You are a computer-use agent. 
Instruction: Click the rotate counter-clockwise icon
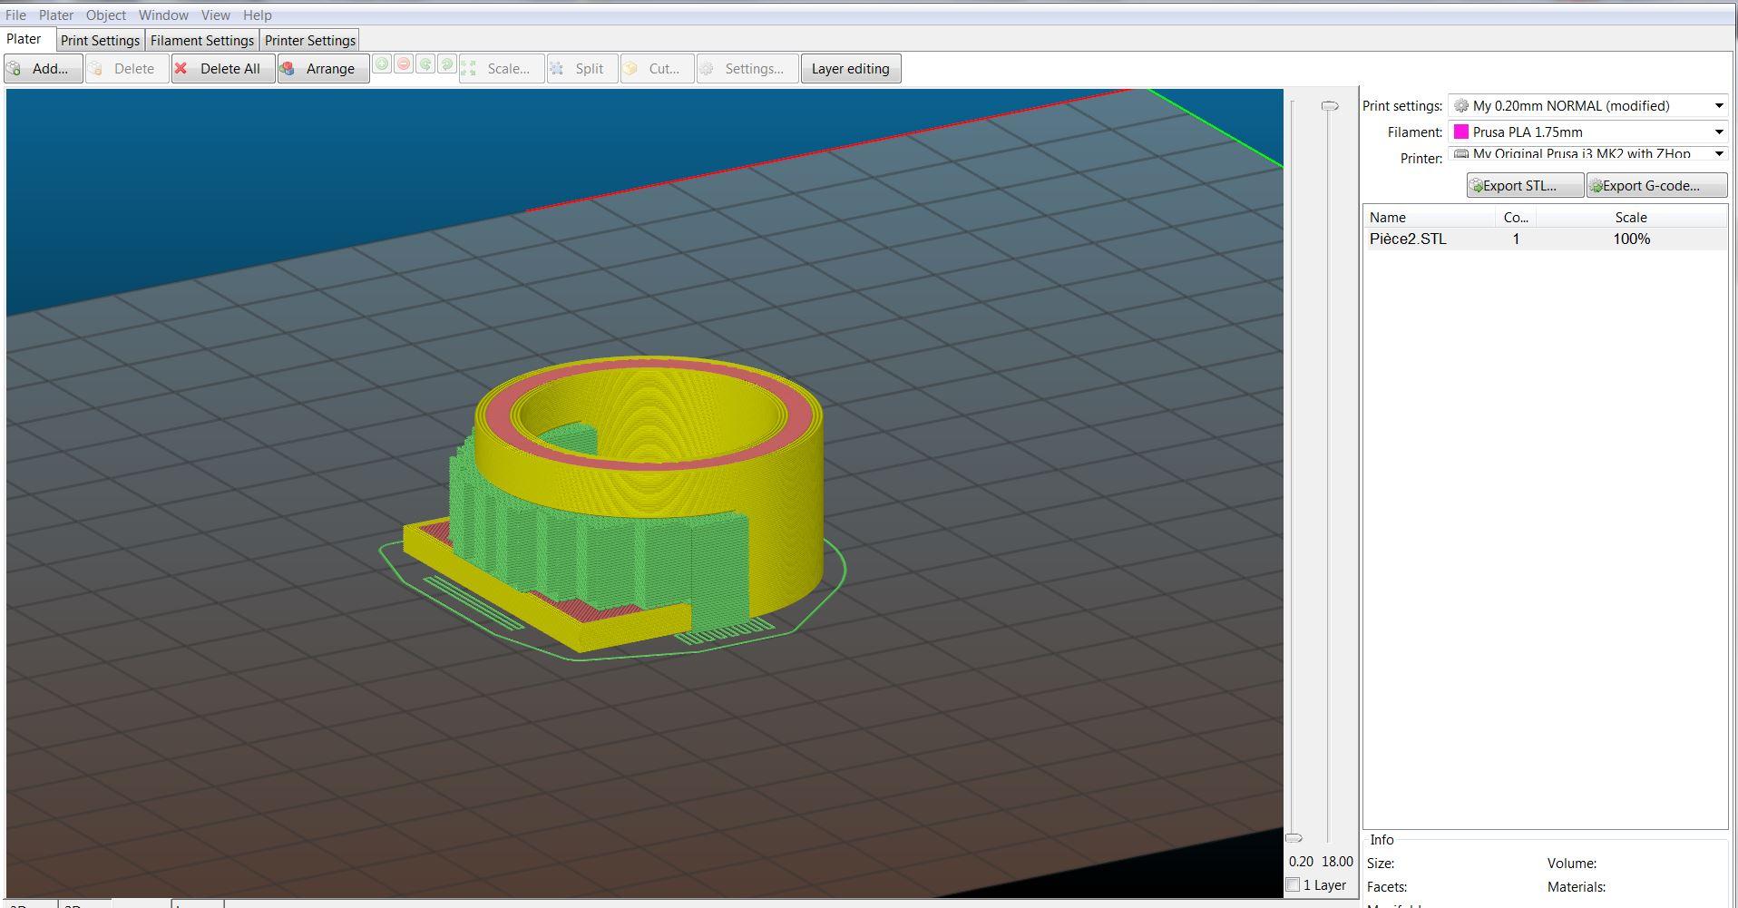pos(425,64)
